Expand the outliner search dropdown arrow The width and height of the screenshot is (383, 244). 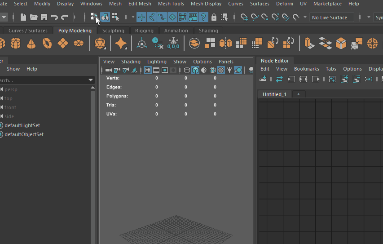[91, 80]
